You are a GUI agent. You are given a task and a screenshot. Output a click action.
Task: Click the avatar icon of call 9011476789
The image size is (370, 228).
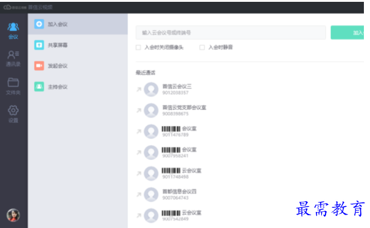[x=151, y=131]
